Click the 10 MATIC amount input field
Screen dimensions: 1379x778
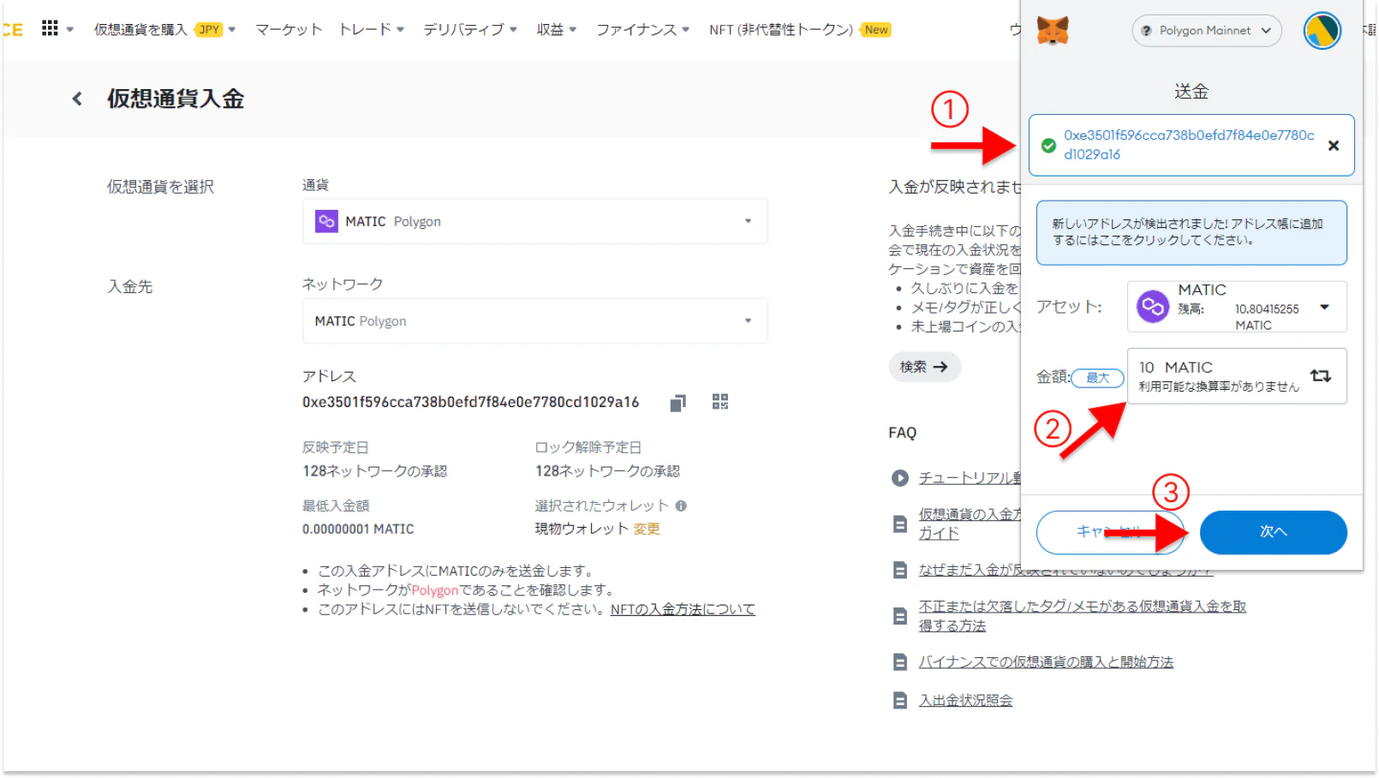1237,376
